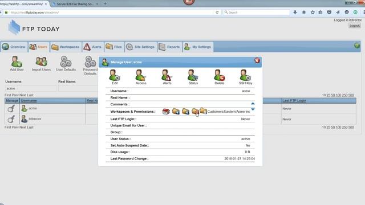This screenshot has width=365, height=205.
Task: Sort table by Last FTP Login header
Action: 294,101
